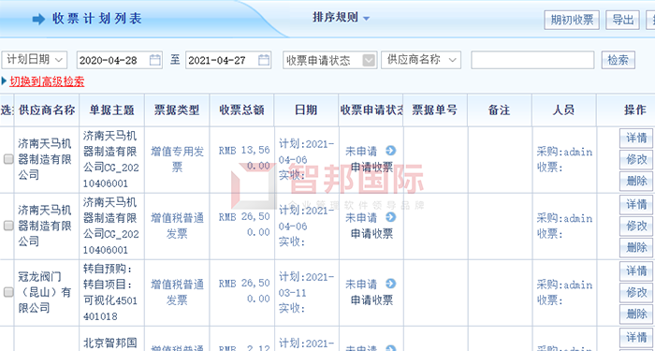Click the 检索 search button
This screenshot has height=351, width=655.
[x=619, y=60]
